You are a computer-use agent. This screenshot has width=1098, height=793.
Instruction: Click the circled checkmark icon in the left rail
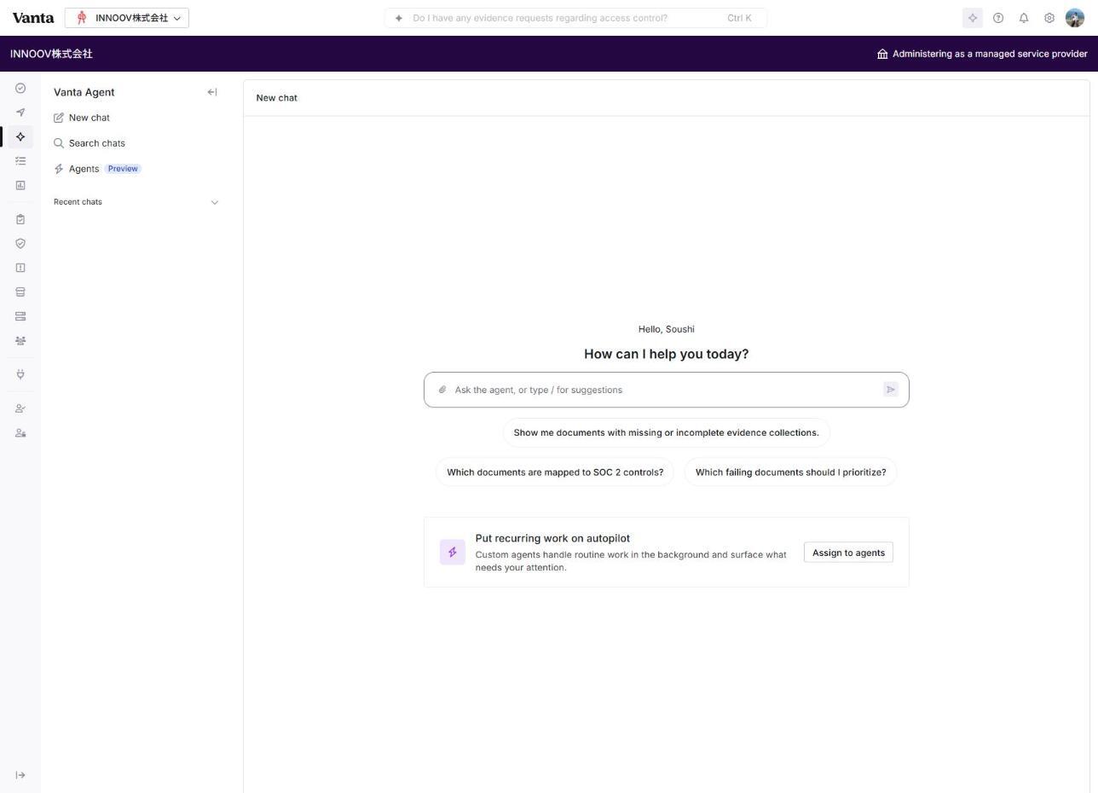point(20,89)
